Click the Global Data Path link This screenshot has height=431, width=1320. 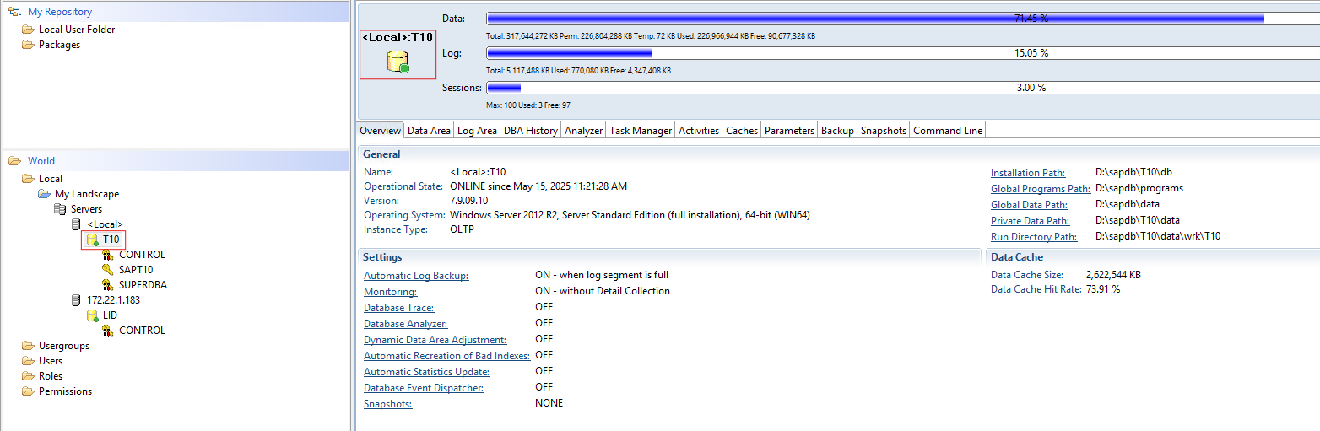[1029, 205]
